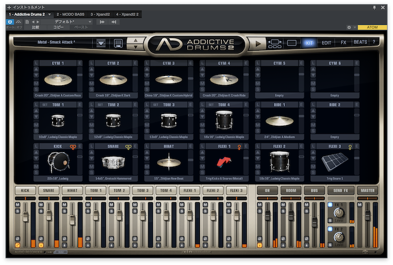
Task: Click the MASTER channel volume fader
Action: pyautogui.click(x=368, y=215)
